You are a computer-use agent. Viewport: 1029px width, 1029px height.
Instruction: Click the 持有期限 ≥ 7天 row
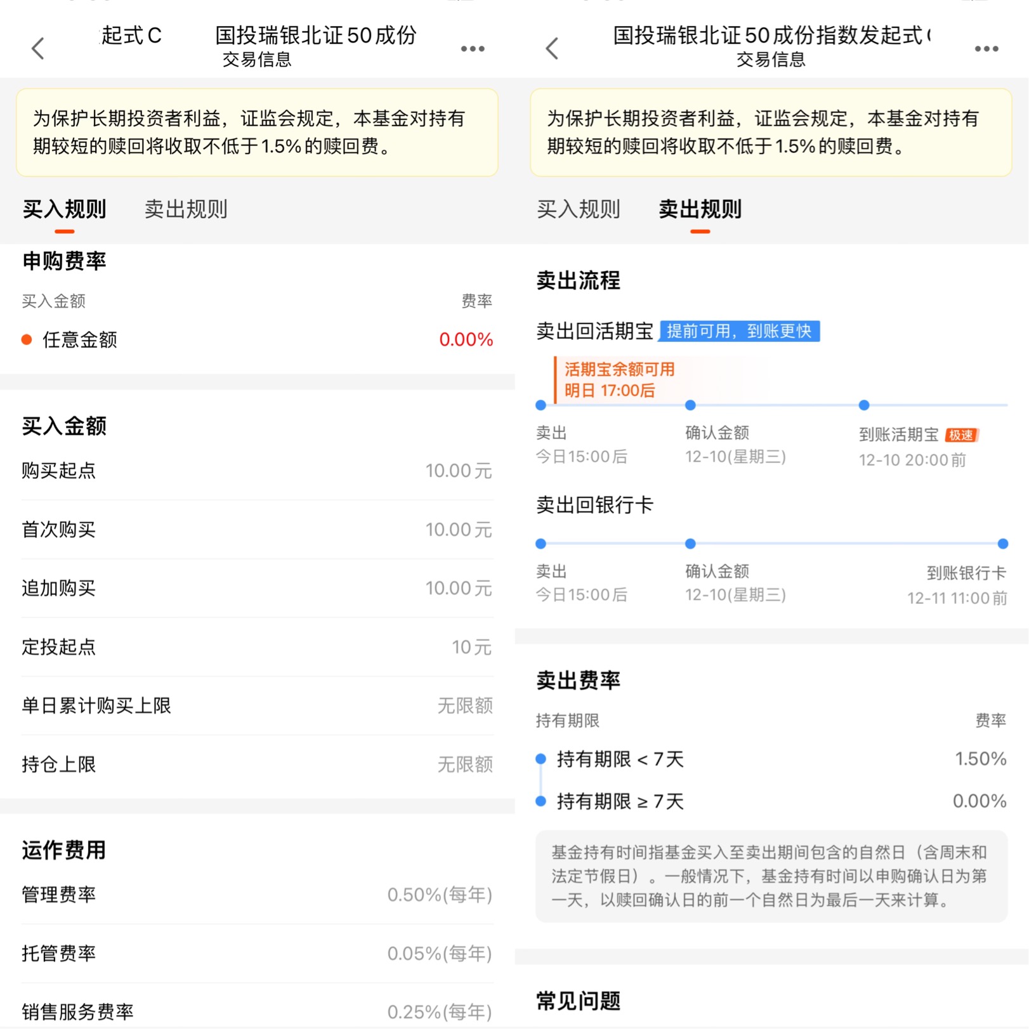tap(771, 801)
